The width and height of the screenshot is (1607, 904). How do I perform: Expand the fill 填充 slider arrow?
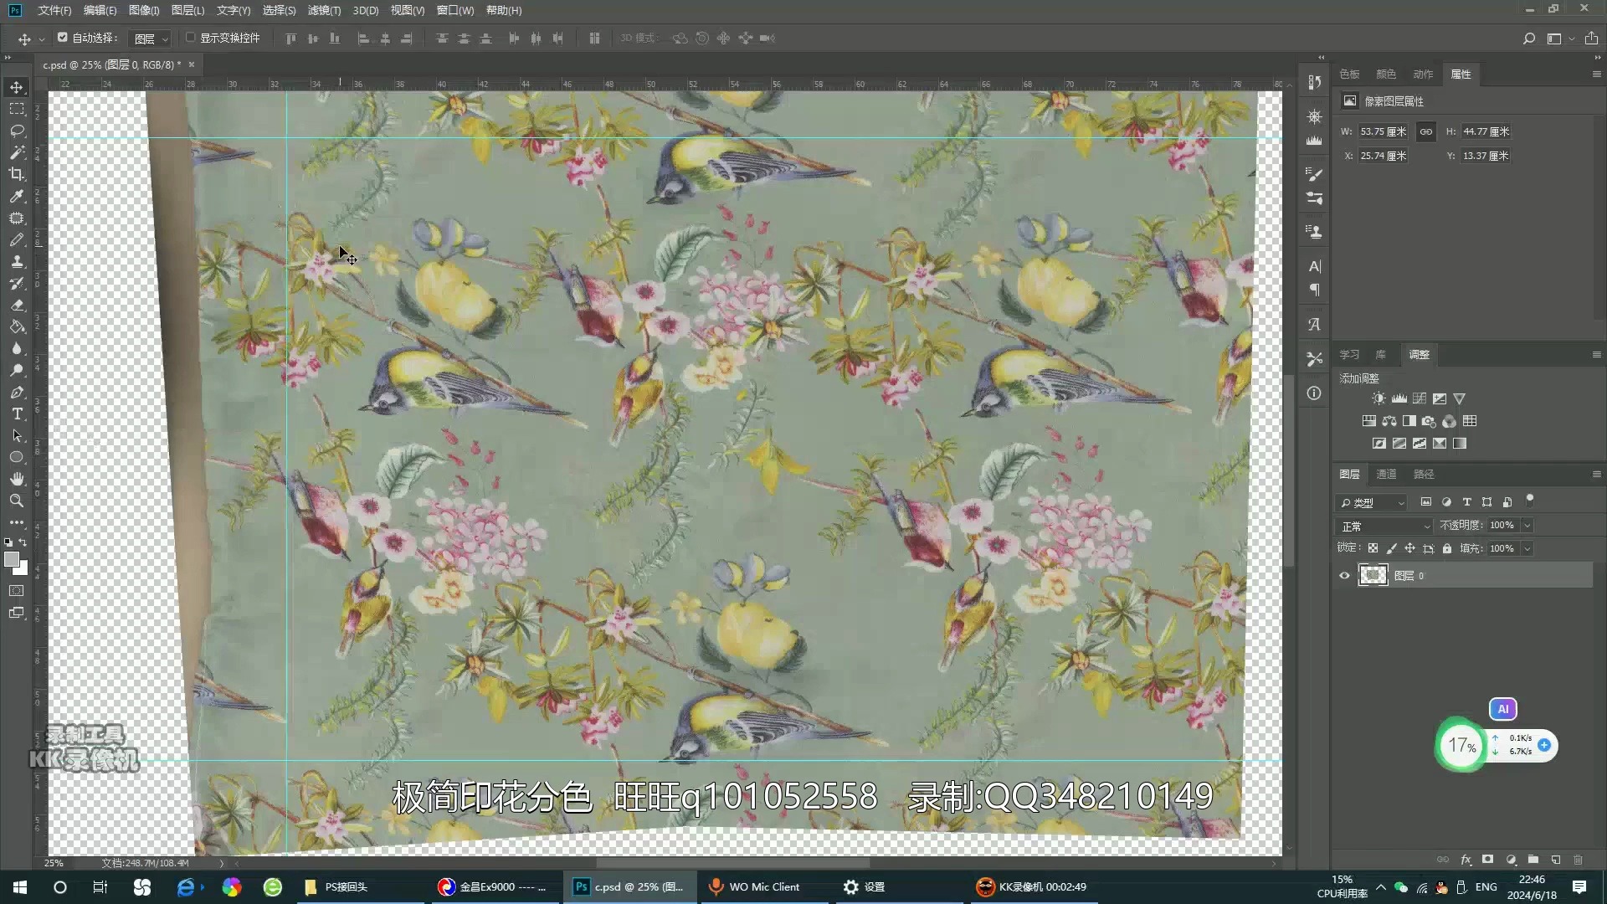[x=1527, y=548]
